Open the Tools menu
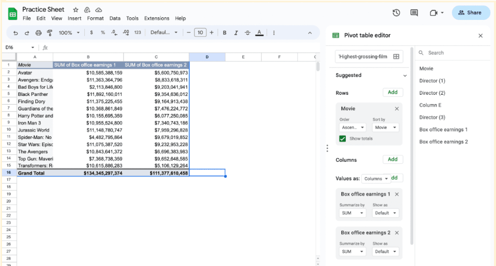The height and width of the screenshot is (266, 496). (132, 18)
